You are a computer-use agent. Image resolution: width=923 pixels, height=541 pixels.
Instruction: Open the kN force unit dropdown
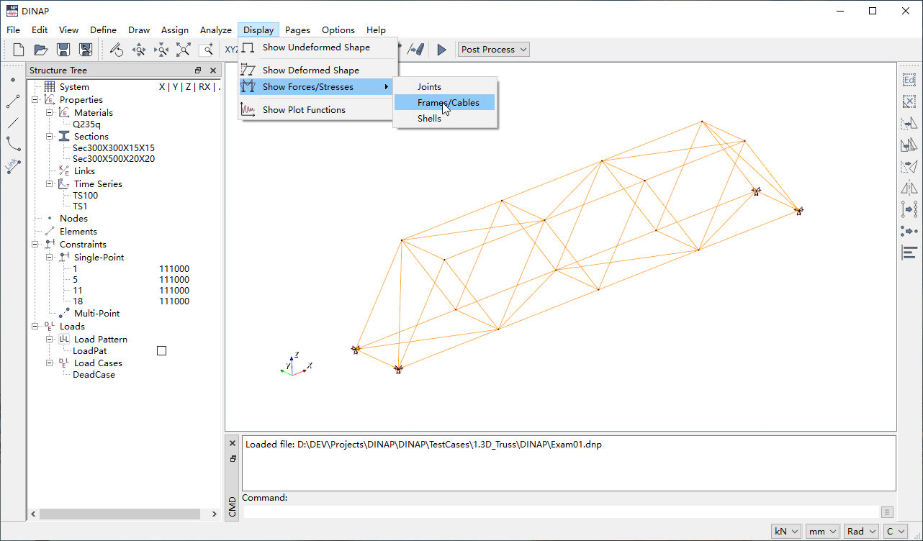[785, 531]
